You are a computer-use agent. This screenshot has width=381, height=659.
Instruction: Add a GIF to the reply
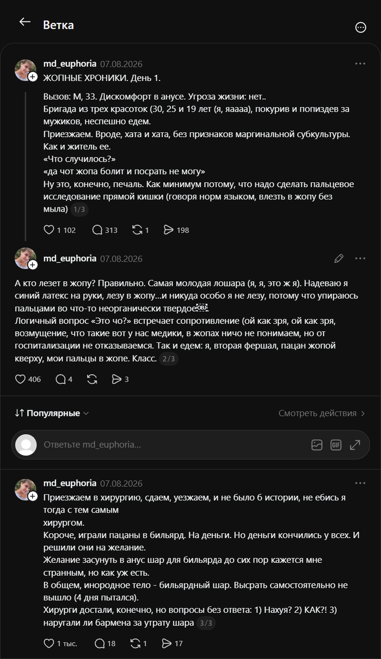pyautogui.click(x=336, y=445)
